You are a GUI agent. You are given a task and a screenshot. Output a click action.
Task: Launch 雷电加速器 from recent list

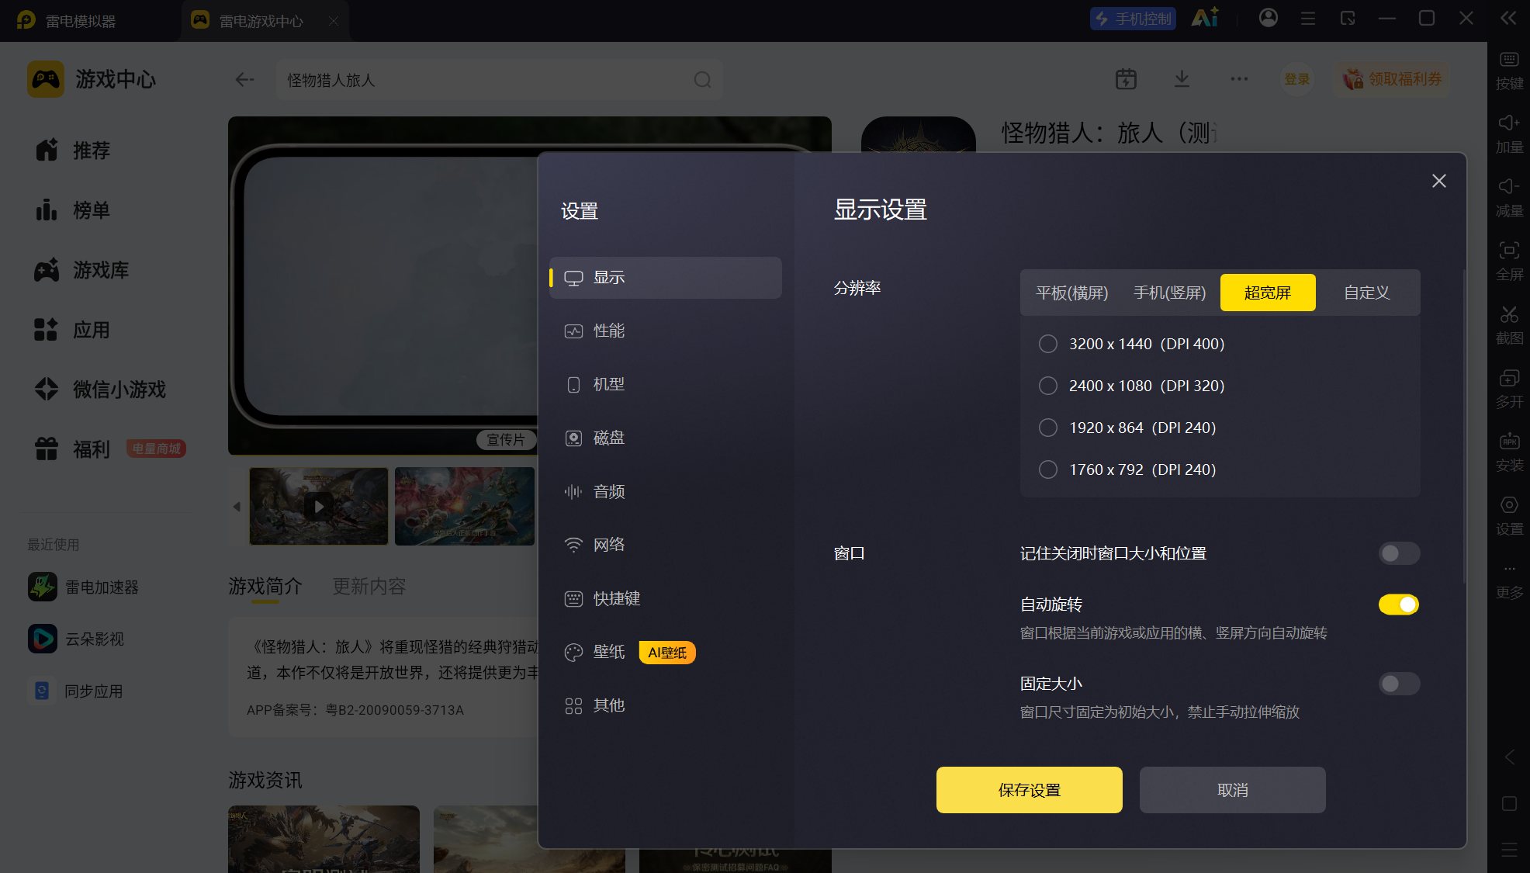[84, 587]
